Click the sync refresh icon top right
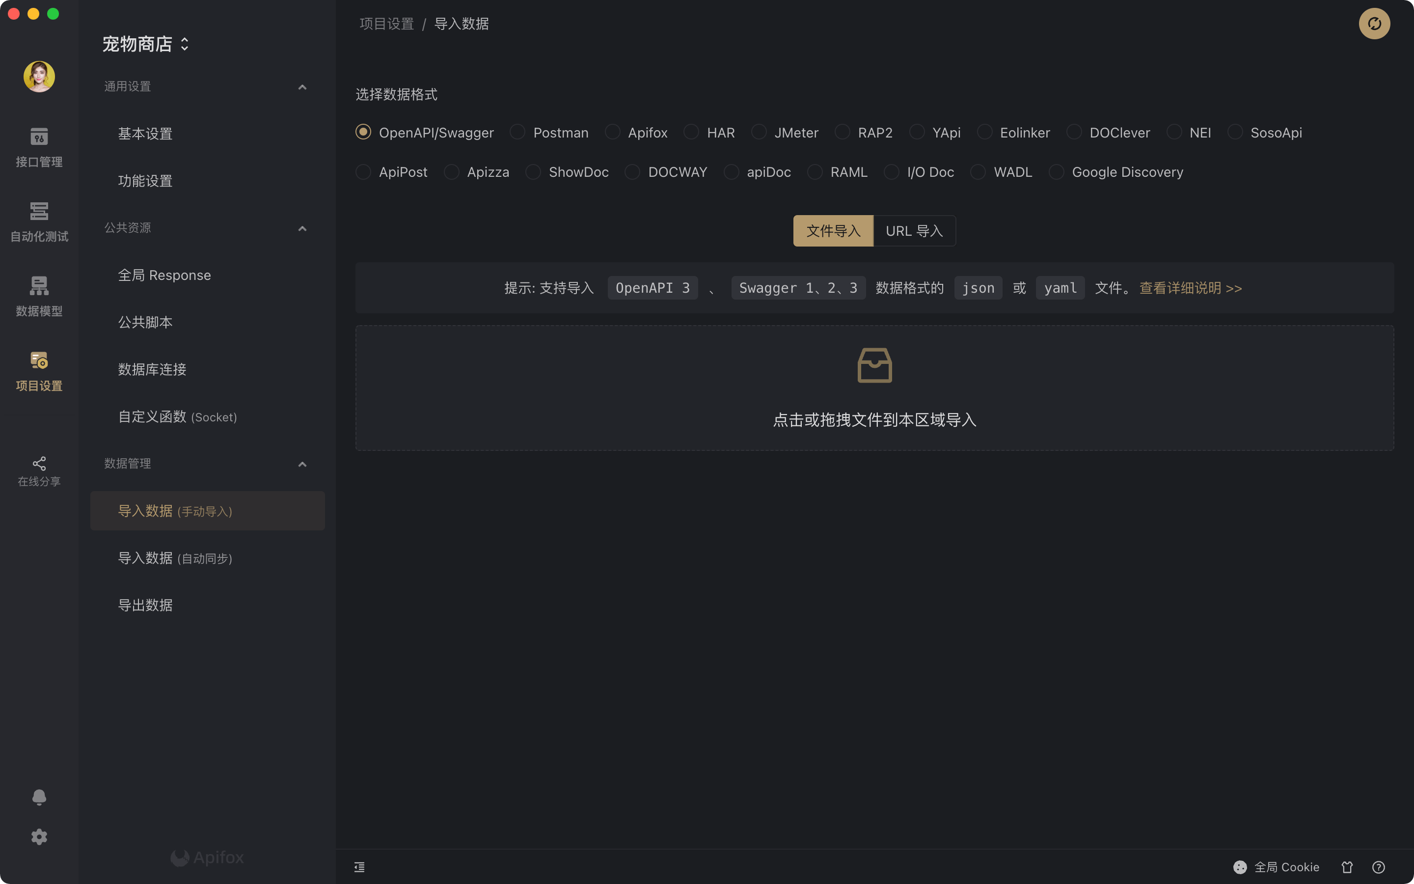Viewport: 1414px width, 884px height. pos(1374,24)
